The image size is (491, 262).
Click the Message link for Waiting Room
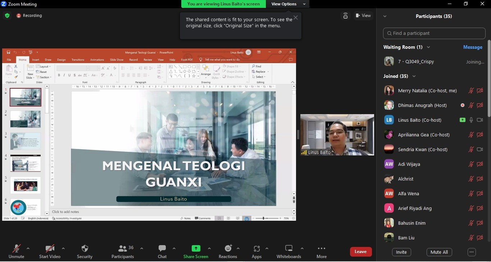click(x=473, y=47)
